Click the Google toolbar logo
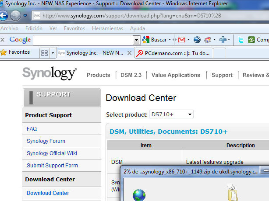The height and width of the screenshot is (201, 269). click(x=20, y=40)
